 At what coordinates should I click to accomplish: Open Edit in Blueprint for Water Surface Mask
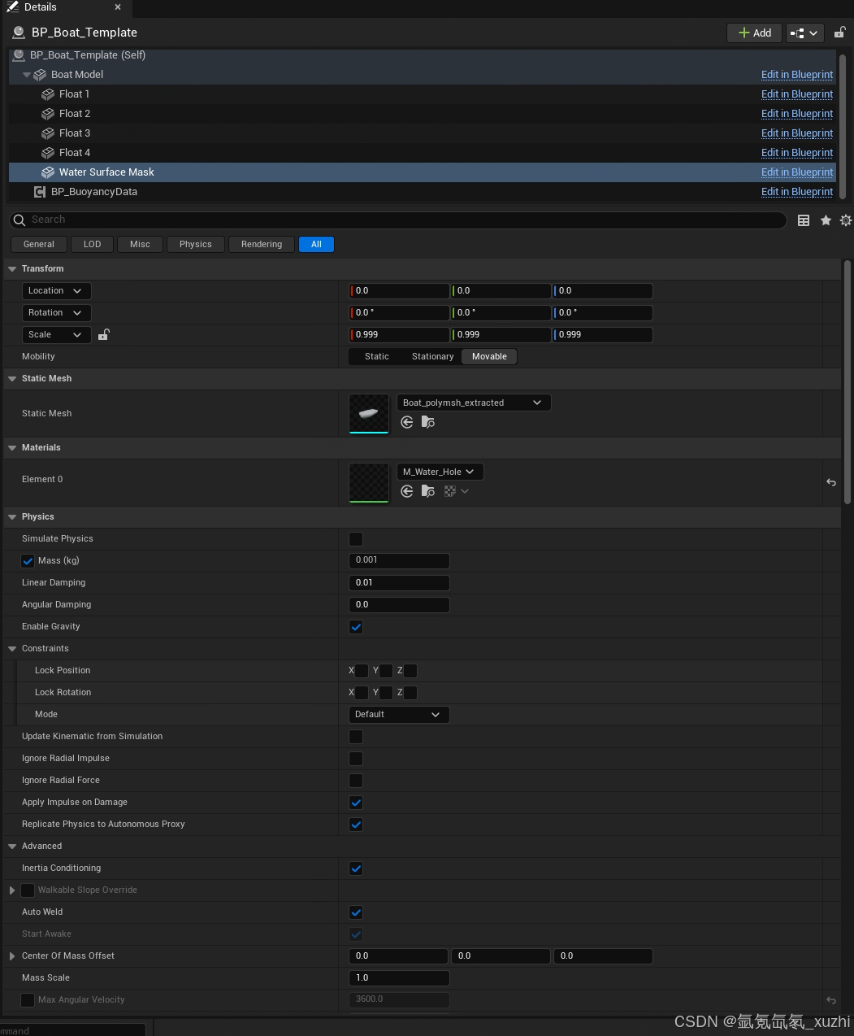tap(797, 172)
